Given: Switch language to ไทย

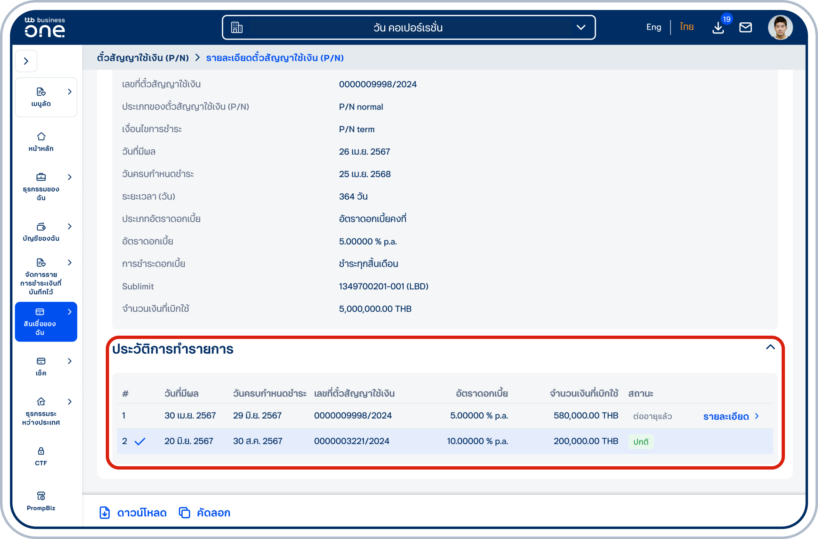Looking at the screenshot, I should click(686, 27).
